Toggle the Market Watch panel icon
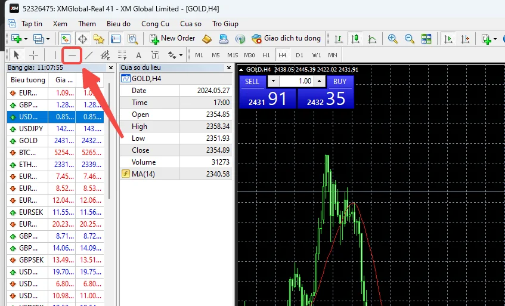The image size is (505, 306). pos(66,39)
